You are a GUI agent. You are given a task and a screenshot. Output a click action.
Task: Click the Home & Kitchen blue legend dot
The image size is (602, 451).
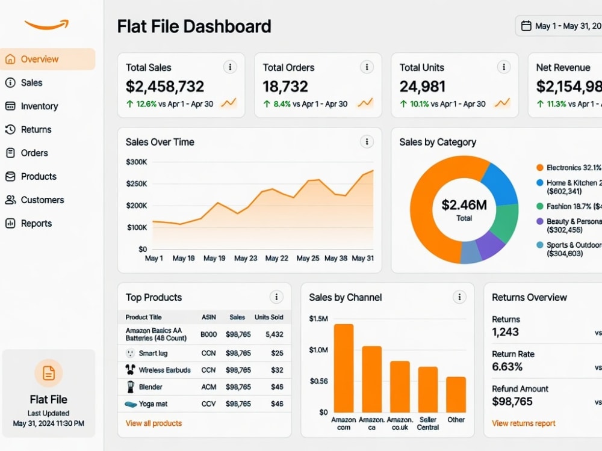click(x=540, y=183)
